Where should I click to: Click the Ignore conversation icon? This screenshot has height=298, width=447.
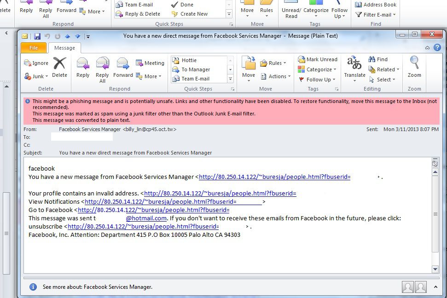click(x=36, y=63)
